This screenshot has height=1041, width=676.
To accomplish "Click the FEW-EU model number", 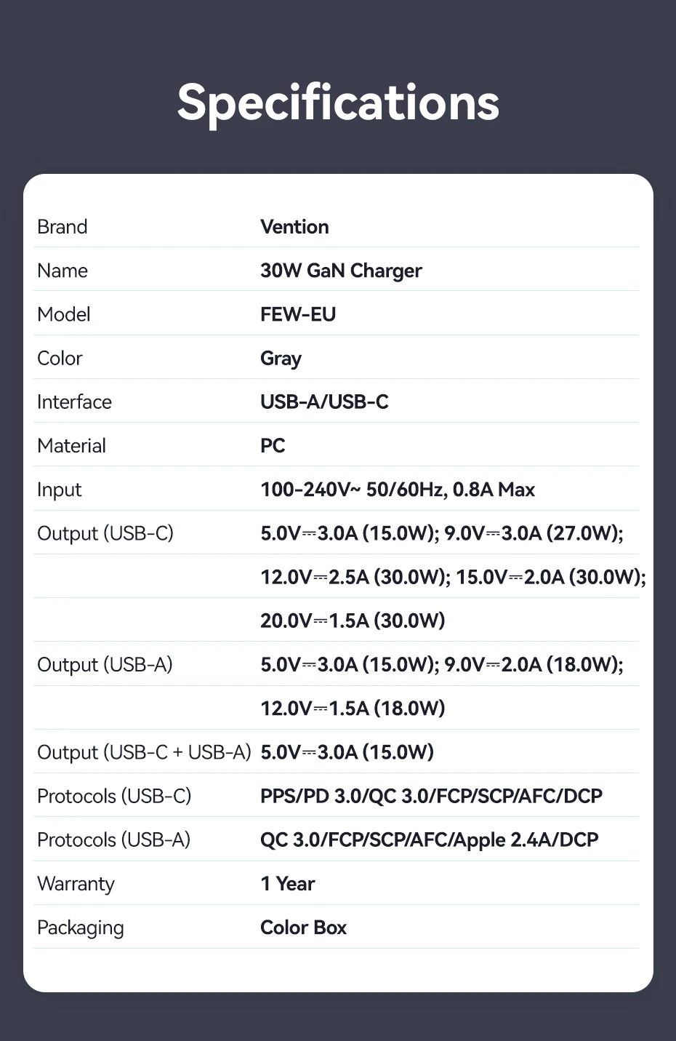I will point(298,314).
